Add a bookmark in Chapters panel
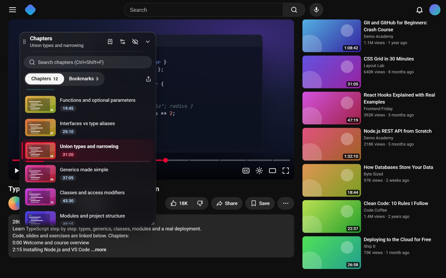 click(x=110, y=42)
